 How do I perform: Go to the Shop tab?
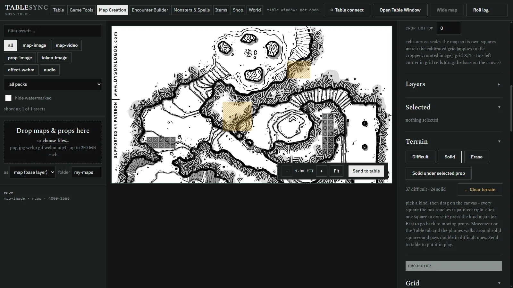(238, 10)
